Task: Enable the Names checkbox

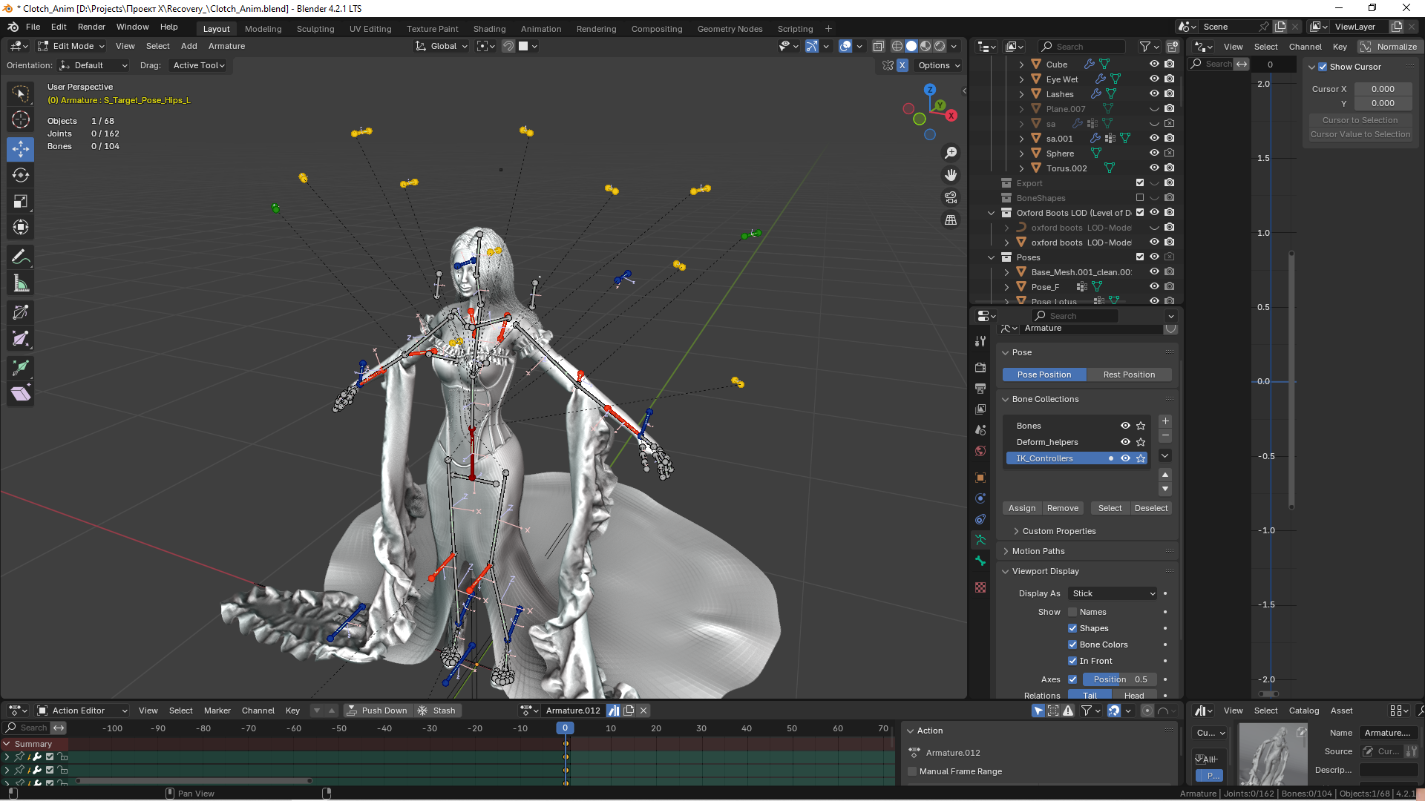Action: point(1072,612)
